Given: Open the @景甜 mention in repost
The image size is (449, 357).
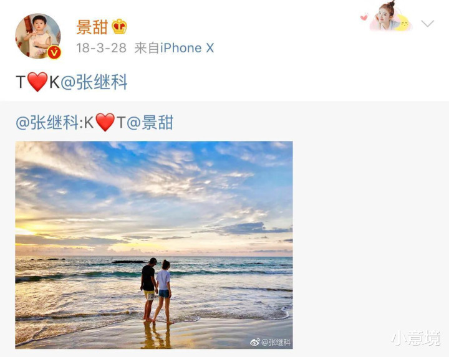Looking at the screenshot, I should 150,123.
